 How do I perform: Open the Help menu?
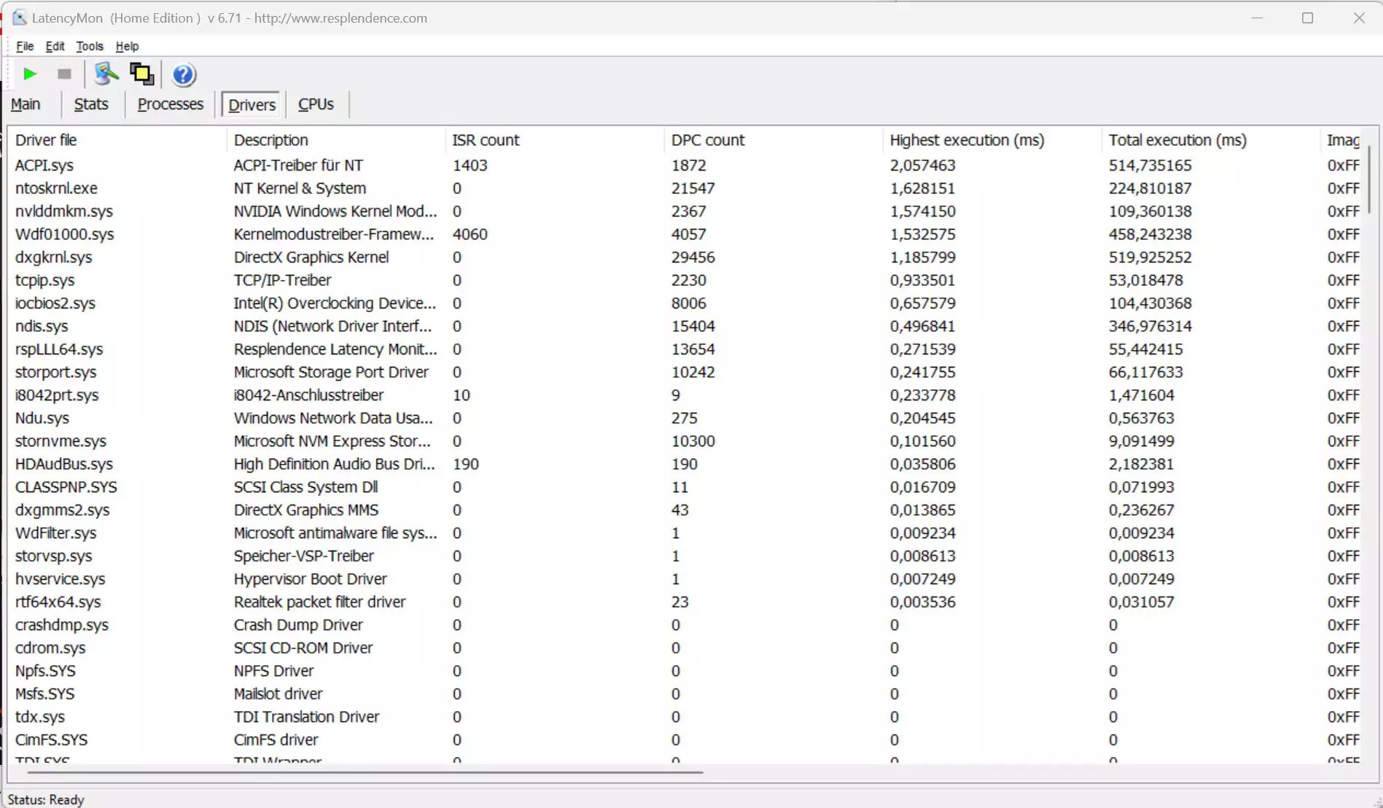pos(127,46)
